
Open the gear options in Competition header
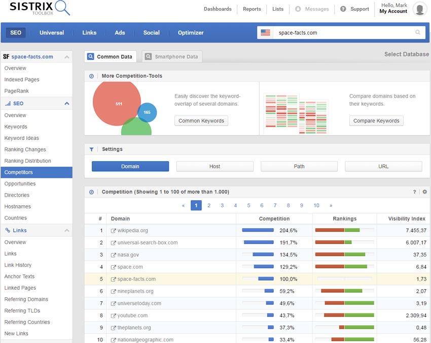(x=425, y=192)
